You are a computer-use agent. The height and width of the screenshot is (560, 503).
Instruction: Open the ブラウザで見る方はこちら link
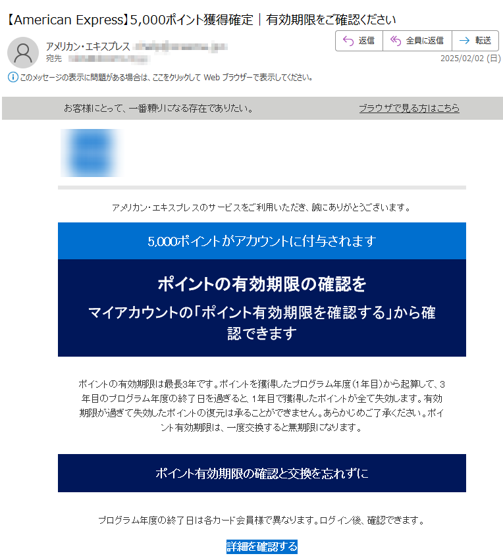409,108
